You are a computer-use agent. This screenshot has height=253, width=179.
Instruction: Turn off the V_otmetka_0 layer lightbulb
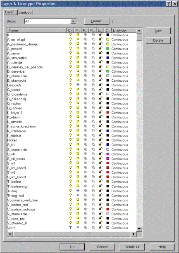point(70,222)
